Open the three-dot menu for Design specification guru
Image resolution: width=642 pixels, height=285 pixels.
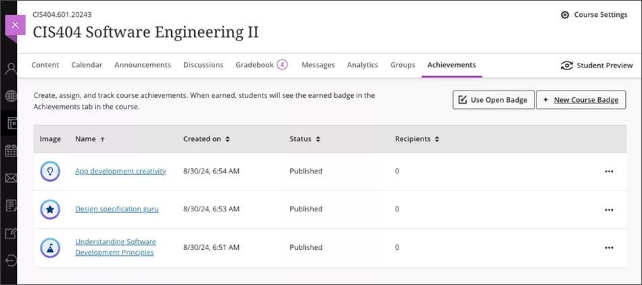tap(609, 209)
